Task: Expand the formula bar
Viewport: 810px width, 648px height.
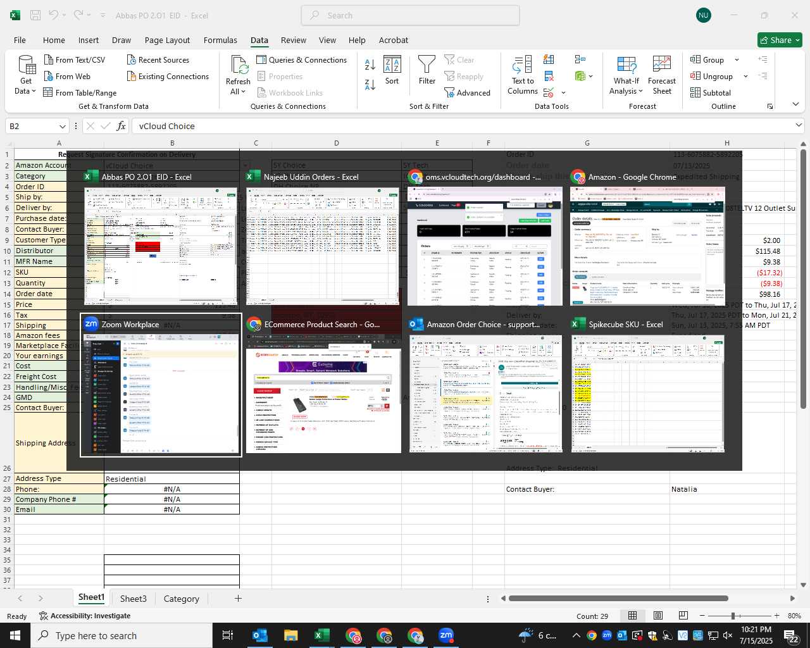Action: click(x=799, y=126)
